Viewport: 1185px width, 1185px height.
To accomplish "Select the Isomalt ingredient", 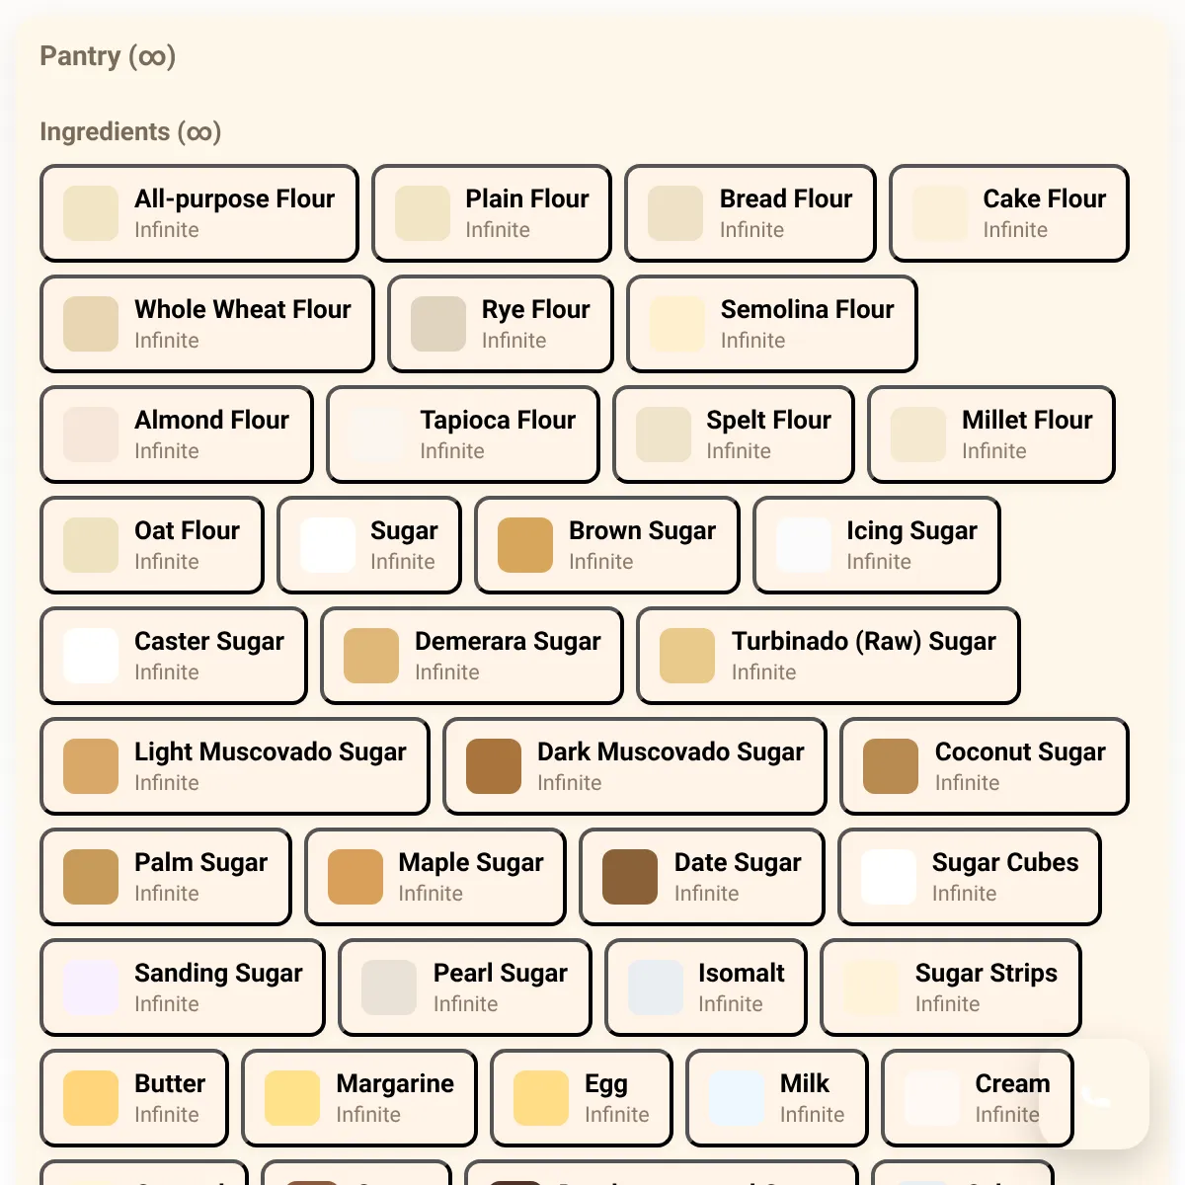I will (x=706, y=987).
